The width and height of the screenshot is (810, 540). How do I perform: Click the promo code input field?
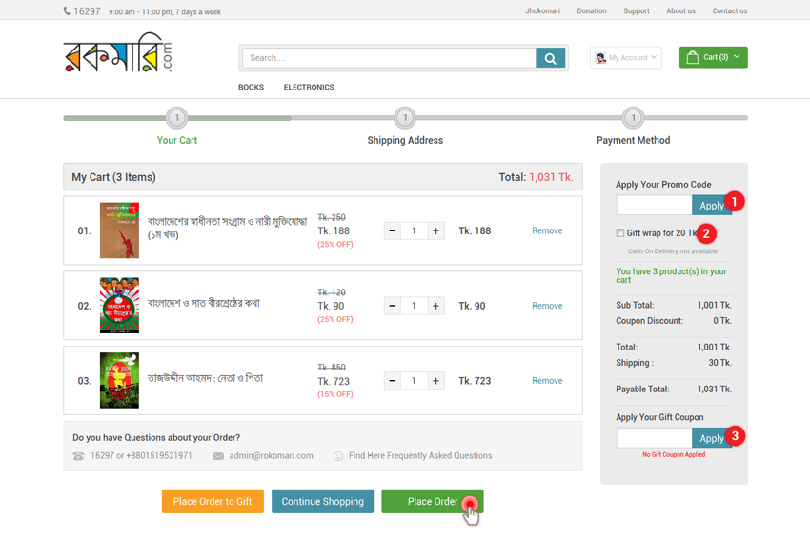(x=654, y=206)
